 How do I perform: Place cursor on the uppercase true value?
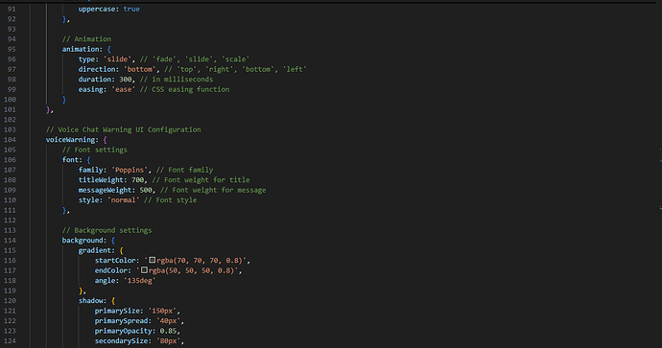[131, 9]
